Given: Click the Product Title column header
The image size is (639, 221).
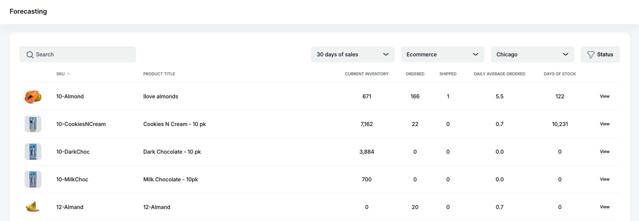Looking at the screenshot, I should coord(159,74).
